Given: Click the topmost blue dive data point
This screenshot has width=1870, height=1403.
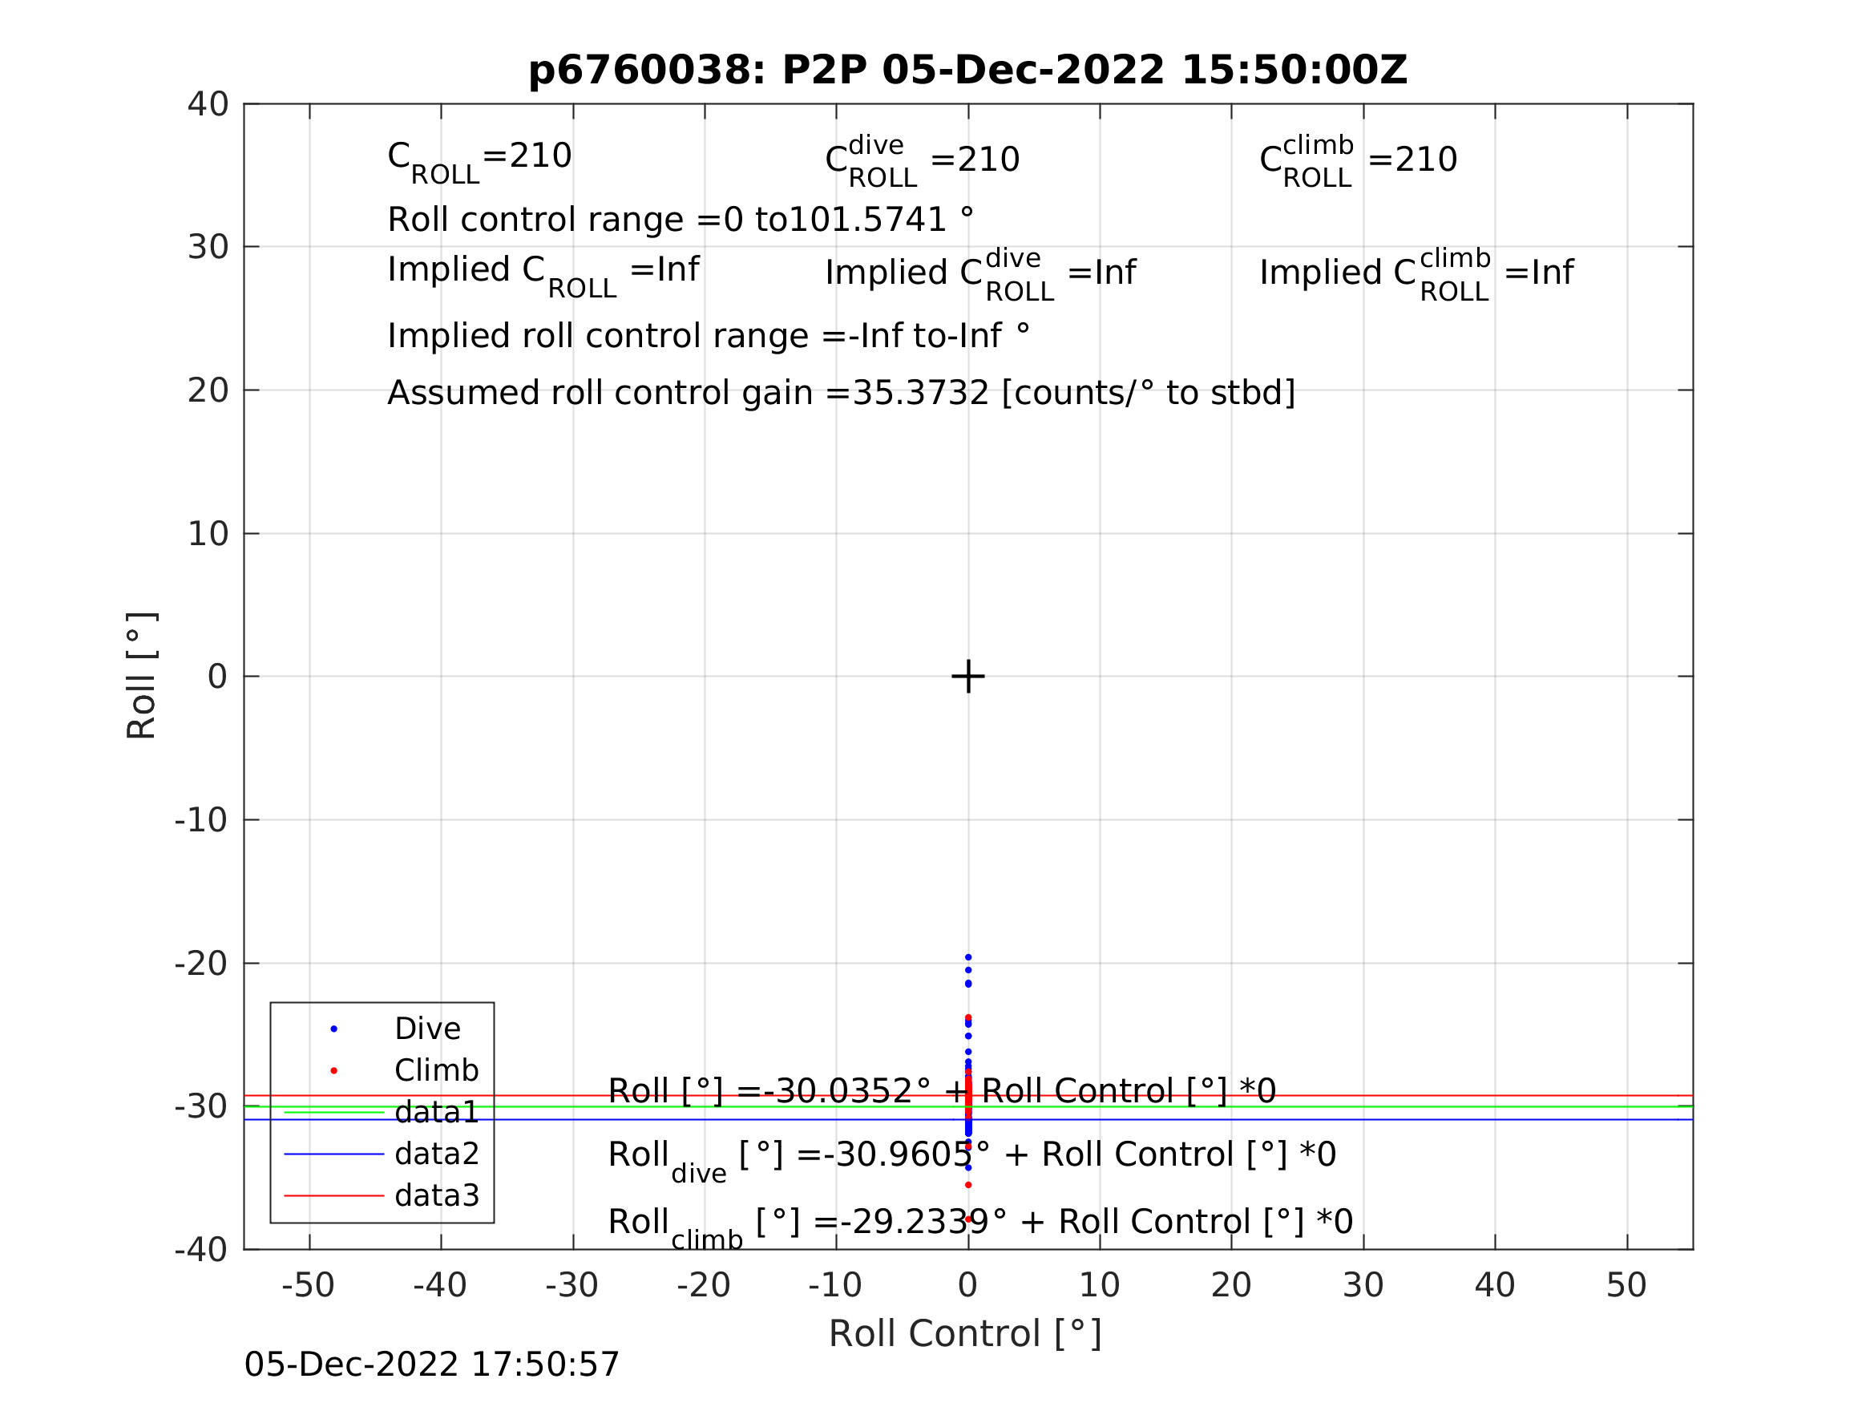Looking at the screenshot, I should [968, 957].
